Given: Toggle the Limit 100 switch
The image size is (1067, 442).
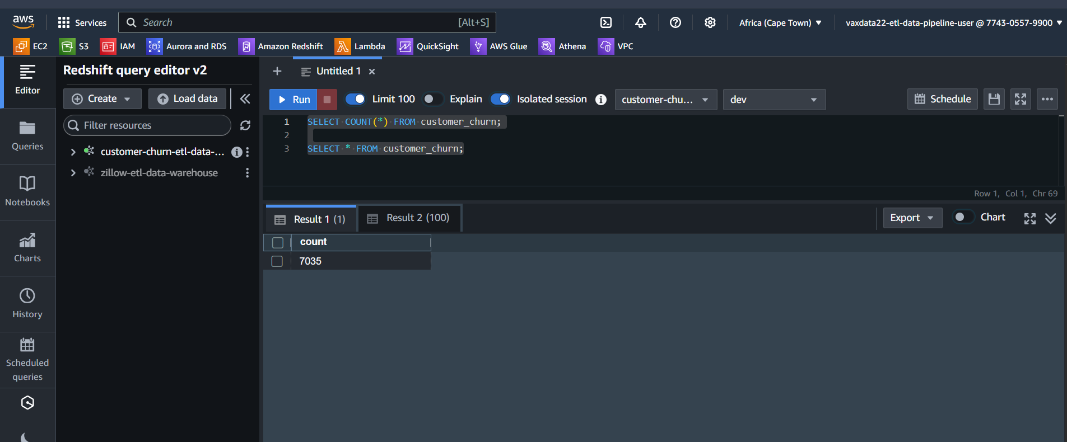Looking at the screenshot, I should point(355,99).
